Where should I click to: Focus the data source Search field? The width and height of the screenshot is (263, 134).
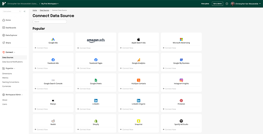[x=50, y=22]
